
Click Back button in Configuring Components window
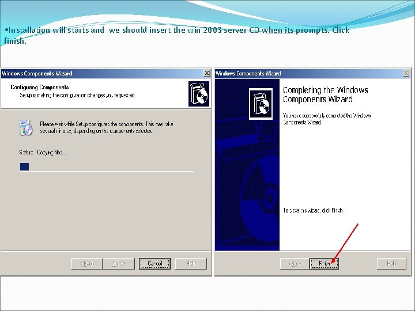click(87, 263)
